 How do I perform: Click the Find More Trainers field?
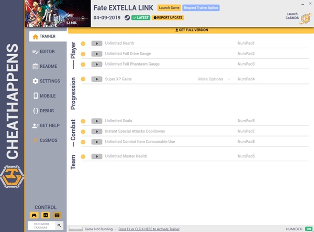41,225
